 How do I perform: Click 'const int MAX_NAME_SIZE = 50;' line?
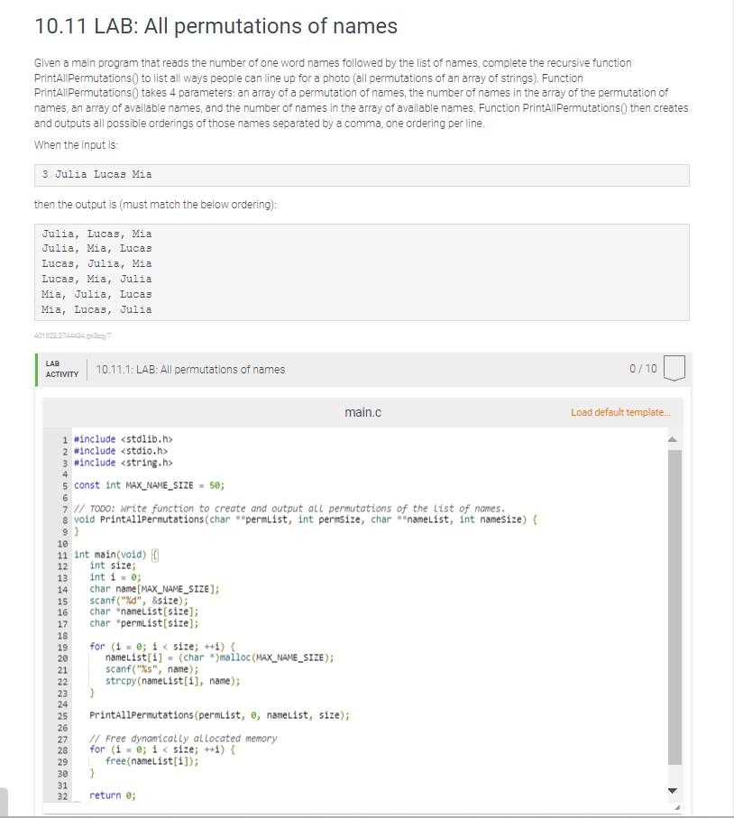149,485
